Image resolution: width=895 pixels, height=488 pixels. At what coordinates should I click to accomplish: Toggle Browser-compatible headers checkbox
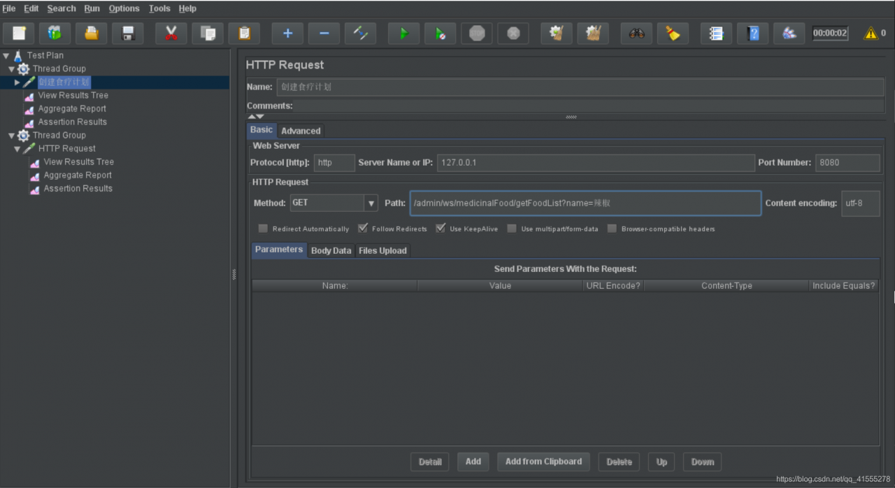613,229
